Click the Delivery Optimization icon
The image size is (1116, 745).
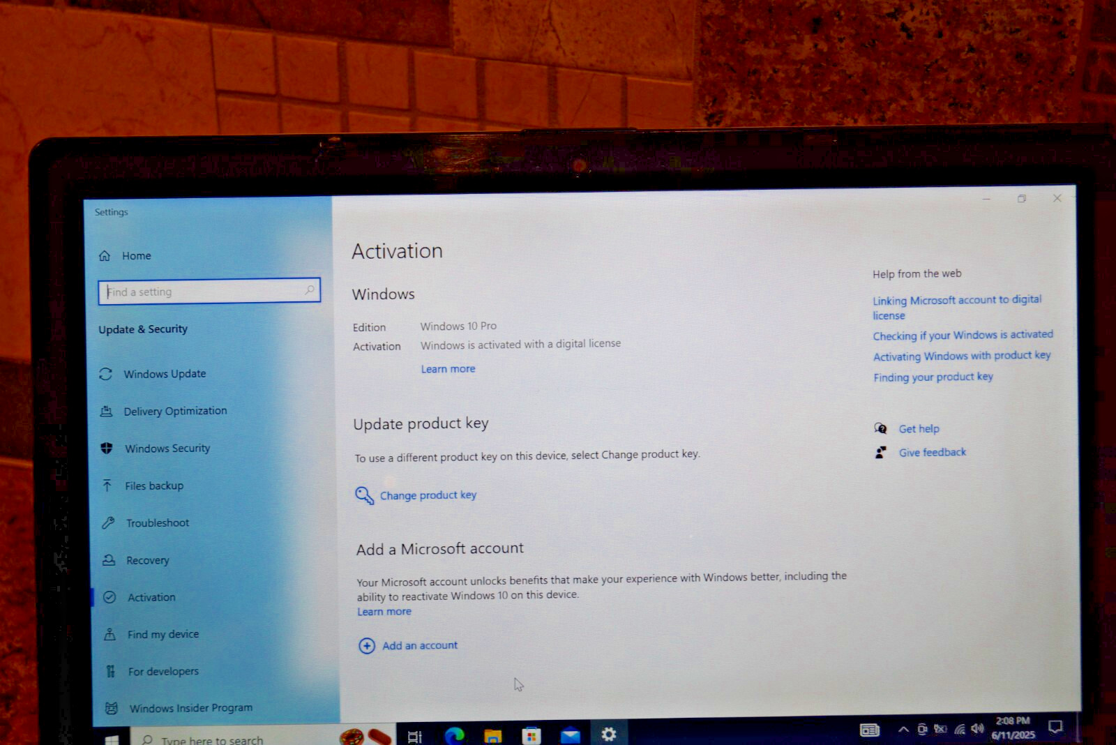click(x=106, y=411)
